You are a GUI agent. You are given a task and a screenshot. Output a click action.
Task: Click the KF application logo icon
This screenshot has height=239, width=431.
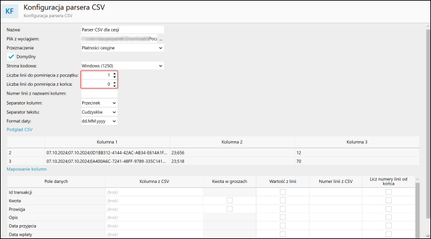10,11
